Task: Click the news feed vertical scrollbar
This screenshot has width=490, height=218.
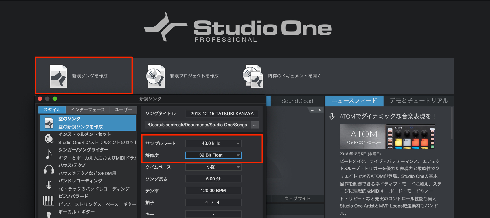Action: [452, 123]
